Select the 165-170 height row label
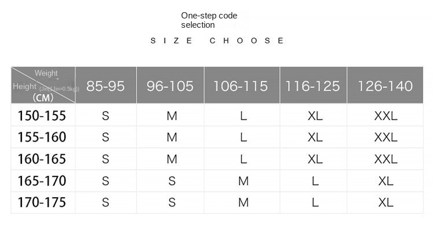 tap(42, 181)
